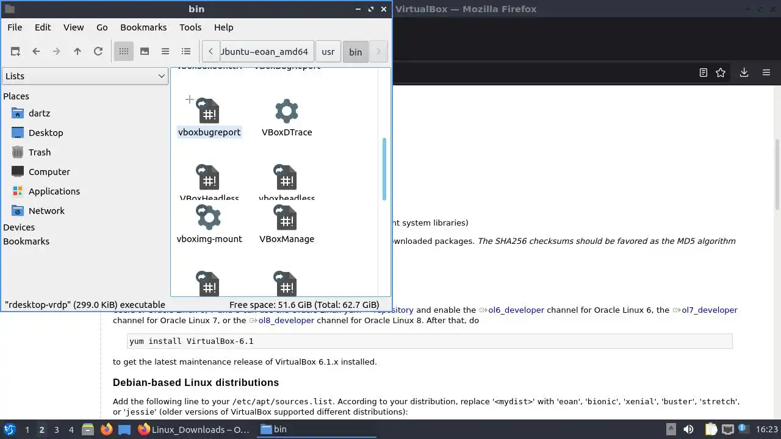
Task: Open the network connection tray icon
Action: point(727,429)
